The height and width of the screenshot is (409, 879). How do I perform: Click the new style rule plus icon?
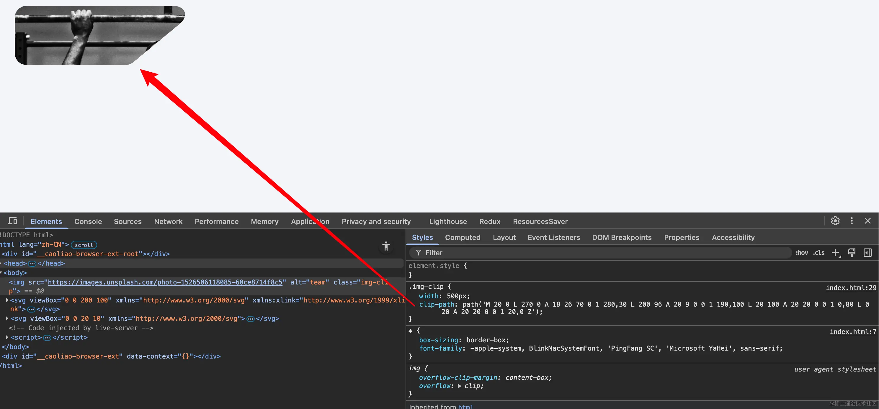point(836,253)
